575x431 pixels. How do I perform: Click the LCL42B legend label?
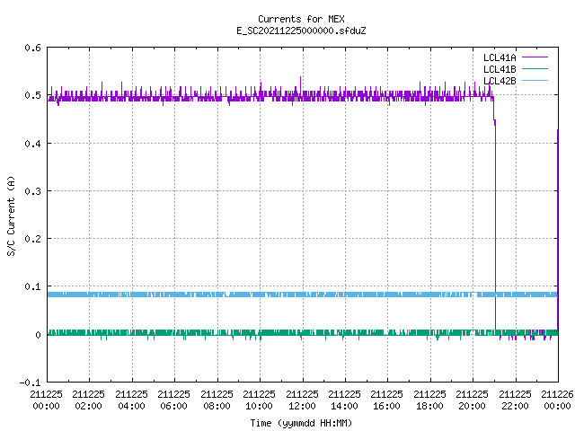click(x=500, y=81)
